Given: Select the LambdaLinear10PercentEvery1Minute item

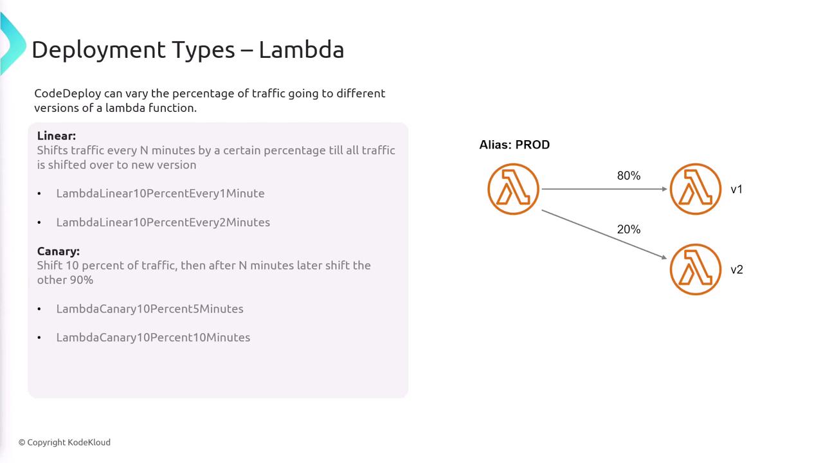Looking at the screenshot, I should (160, 194).
